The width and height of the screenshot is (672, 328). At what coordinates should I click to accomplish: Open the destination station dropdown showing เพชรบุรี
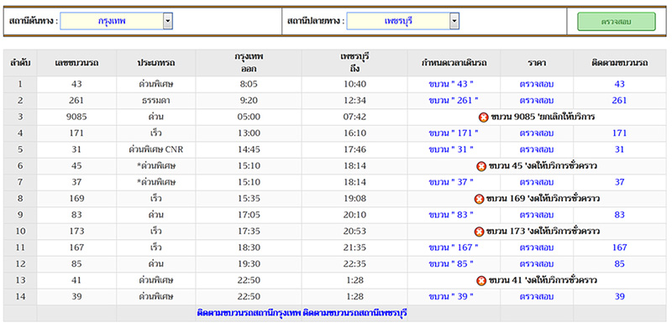click(403, 21)
